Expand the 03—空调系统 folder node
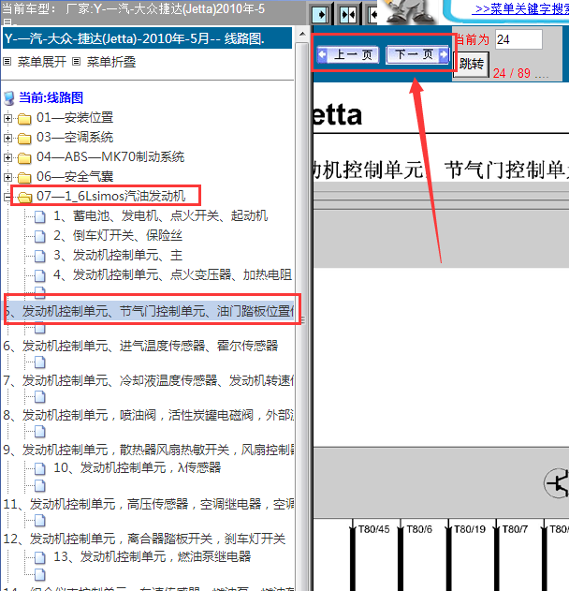The image size is (569, 591). click(x=7, y=138)
